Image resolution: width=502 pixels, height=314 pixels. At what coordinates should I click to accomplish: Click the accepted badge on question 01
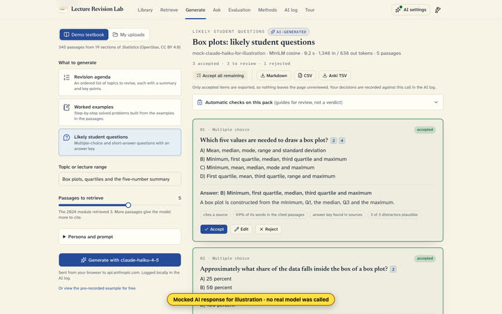[425, 130]
